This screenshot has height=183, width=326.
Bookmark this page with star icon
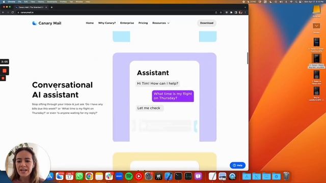[x=221, y=12]
